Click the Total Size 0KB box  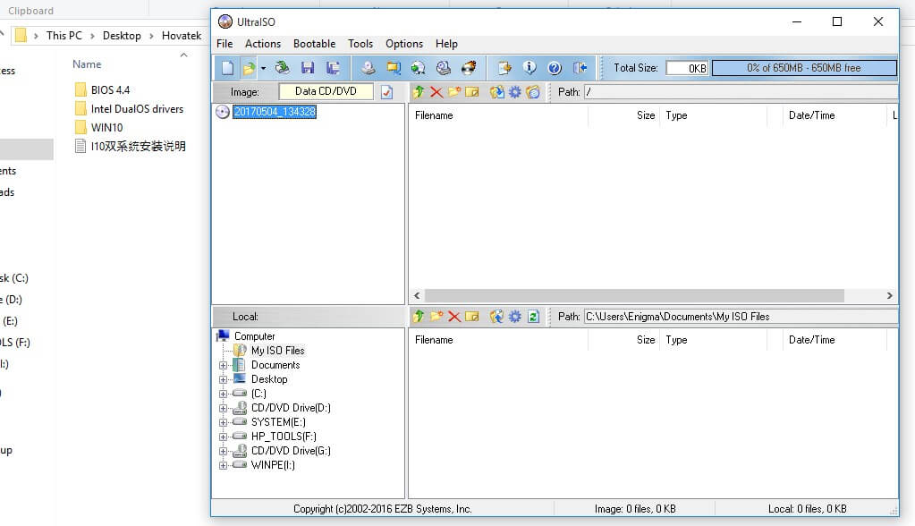(687, 68)
